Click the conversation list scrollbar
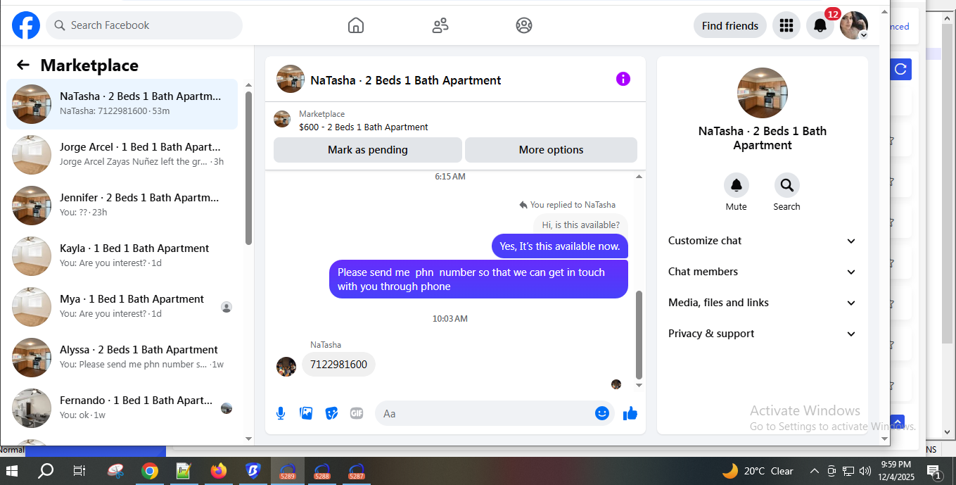This screenshot has height=485, width=956. pos(248,168)
